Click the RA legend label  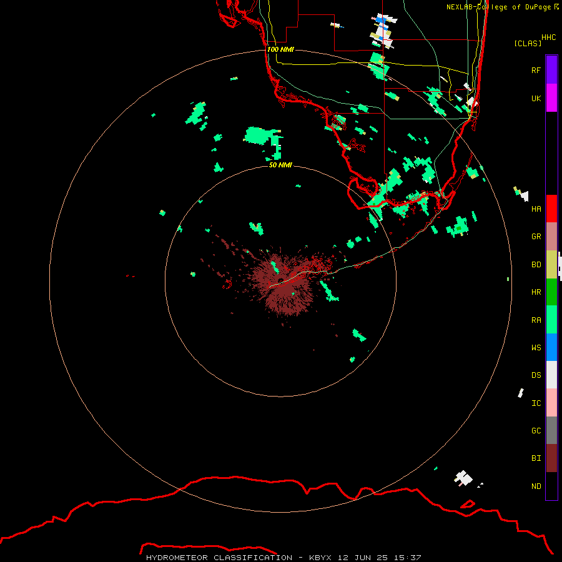click(x=536, y=320)
